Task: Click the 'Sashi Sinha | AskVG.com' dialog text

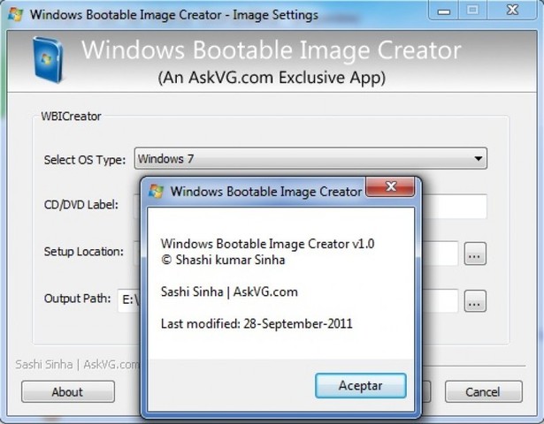Action: (x=229, y=292)
